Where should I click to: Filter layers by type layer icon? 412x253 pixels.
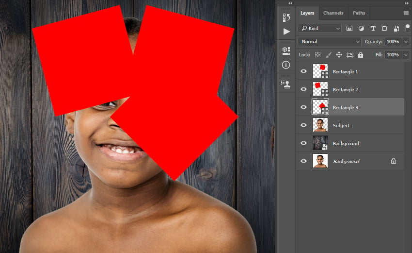(x=373, y=29)
